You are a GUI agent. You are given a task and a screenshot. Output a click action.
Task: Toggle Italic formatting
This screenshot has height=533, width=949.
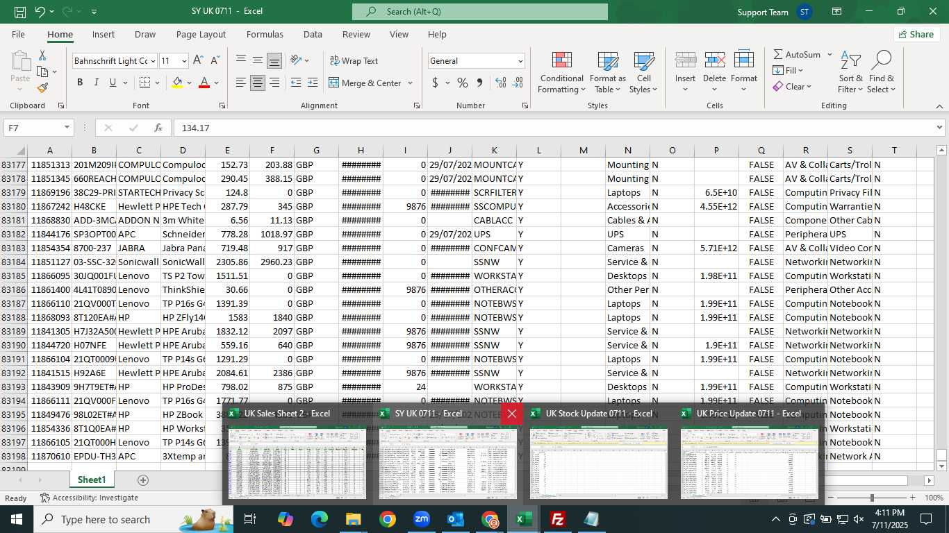click(x=97, y=83)
